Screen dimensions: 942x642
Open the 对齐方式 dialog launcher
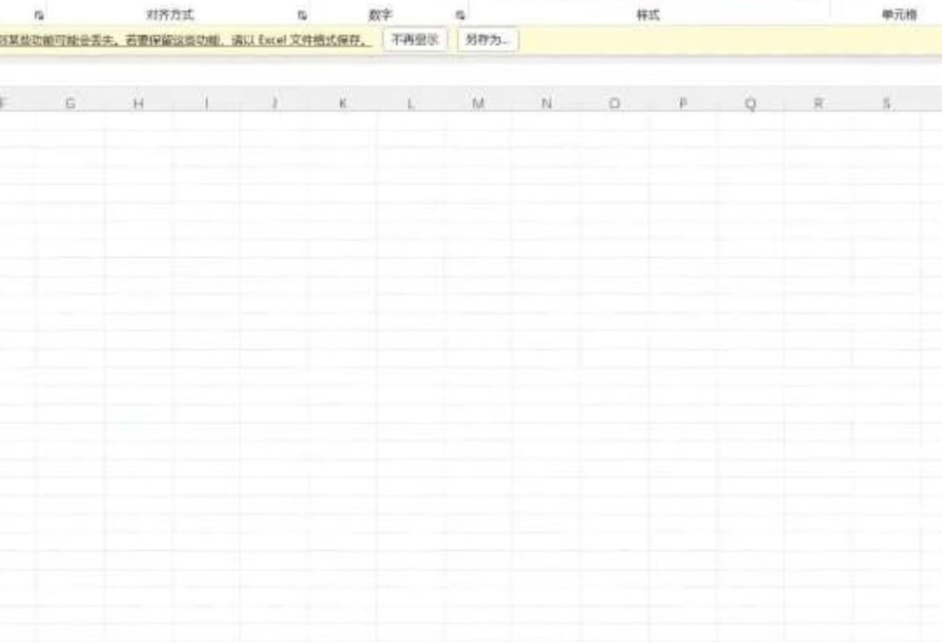coord(302,15)
